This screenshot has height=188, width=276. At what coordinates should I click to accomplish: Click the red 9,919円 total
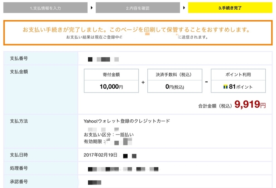tap(250, 104)
